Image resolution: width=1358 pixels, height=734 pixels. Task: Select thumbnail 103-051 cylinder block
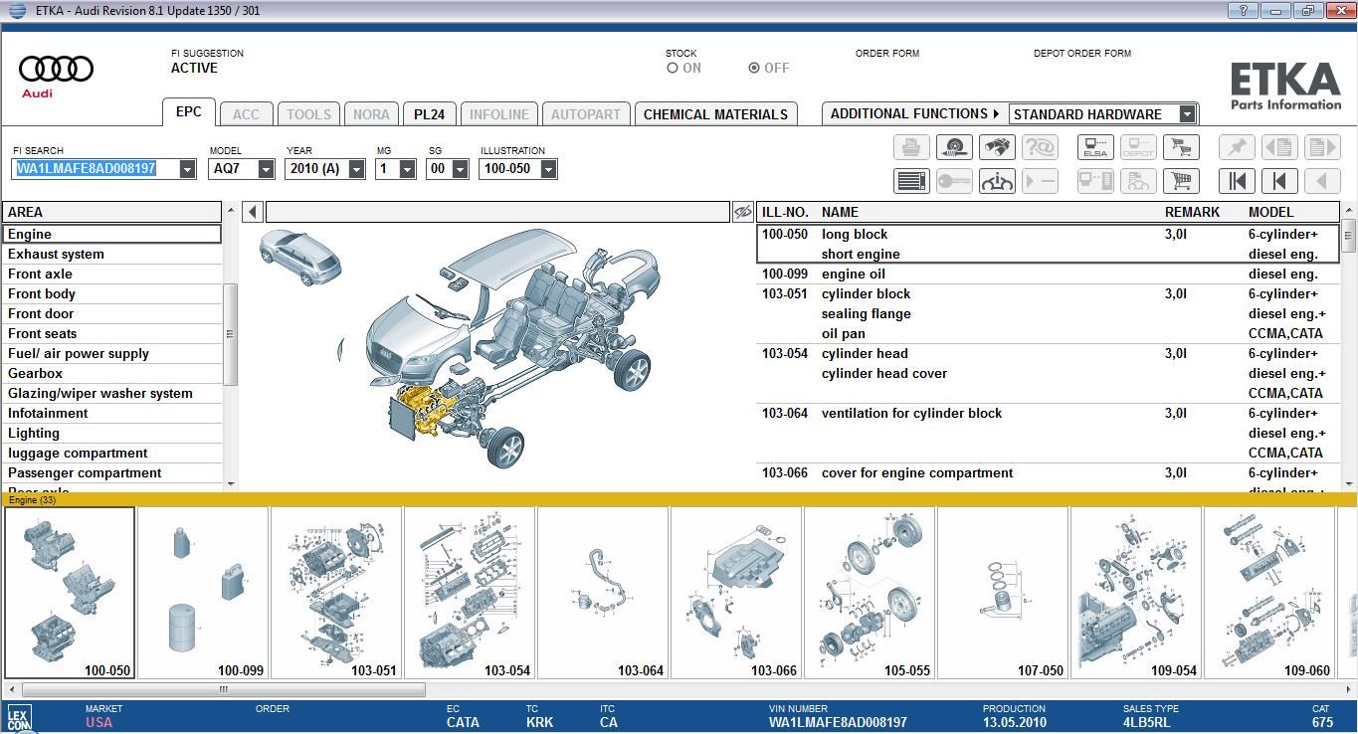coord(336,593)
